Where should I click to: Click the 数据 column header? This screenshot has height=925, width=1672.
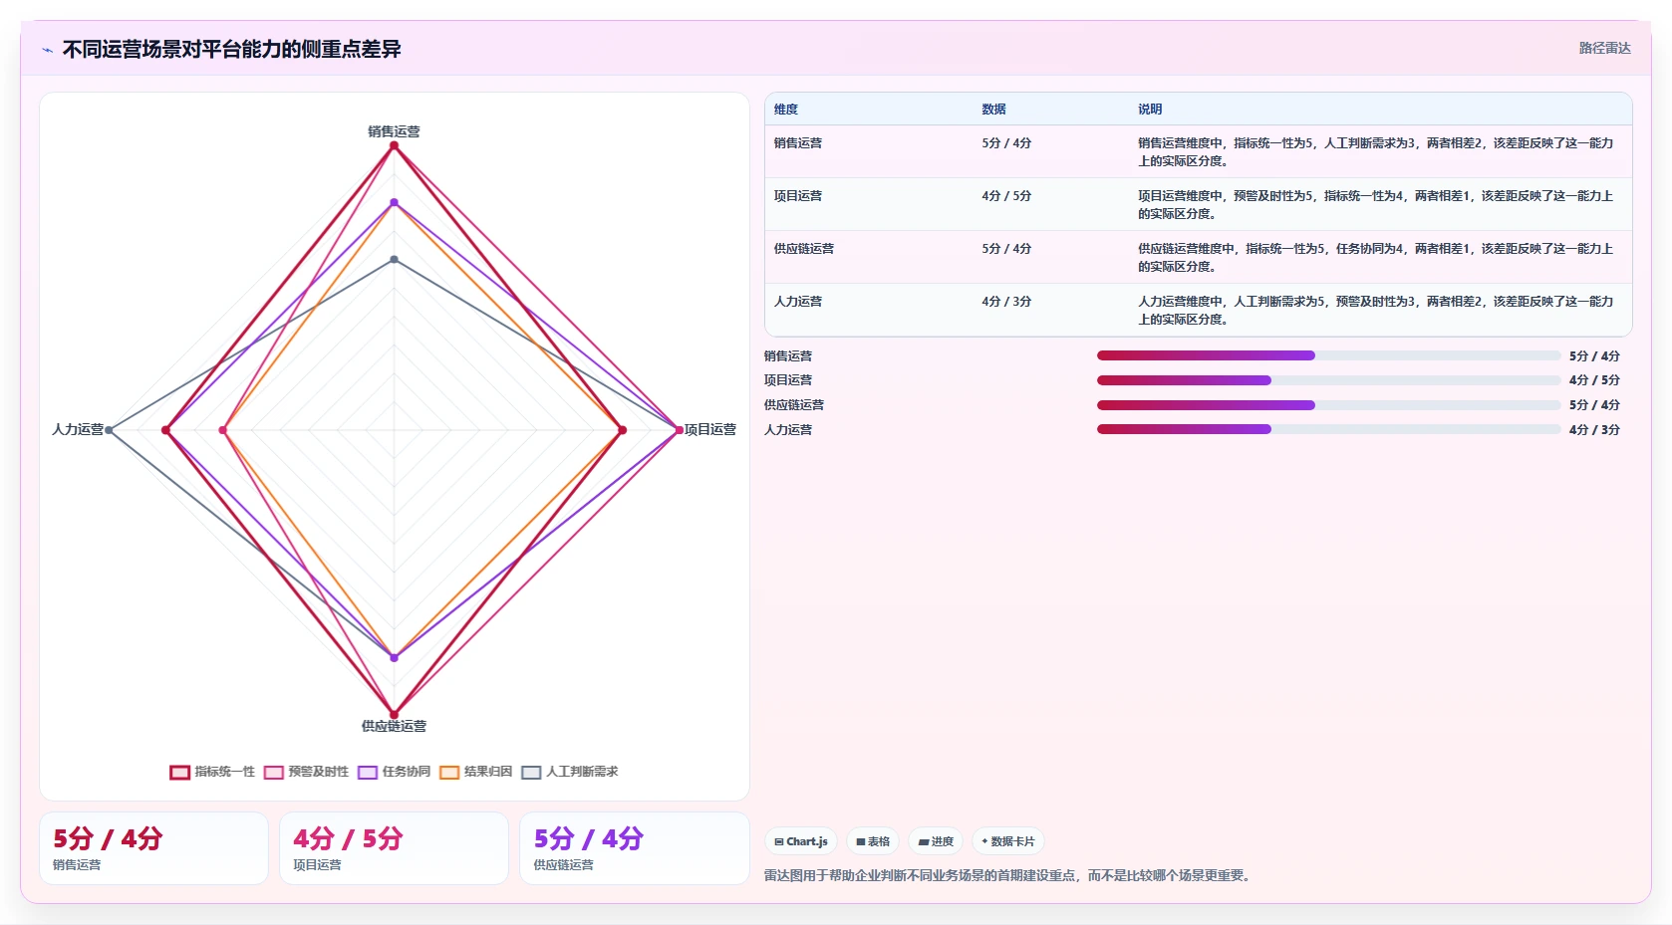tap(993, 110)
